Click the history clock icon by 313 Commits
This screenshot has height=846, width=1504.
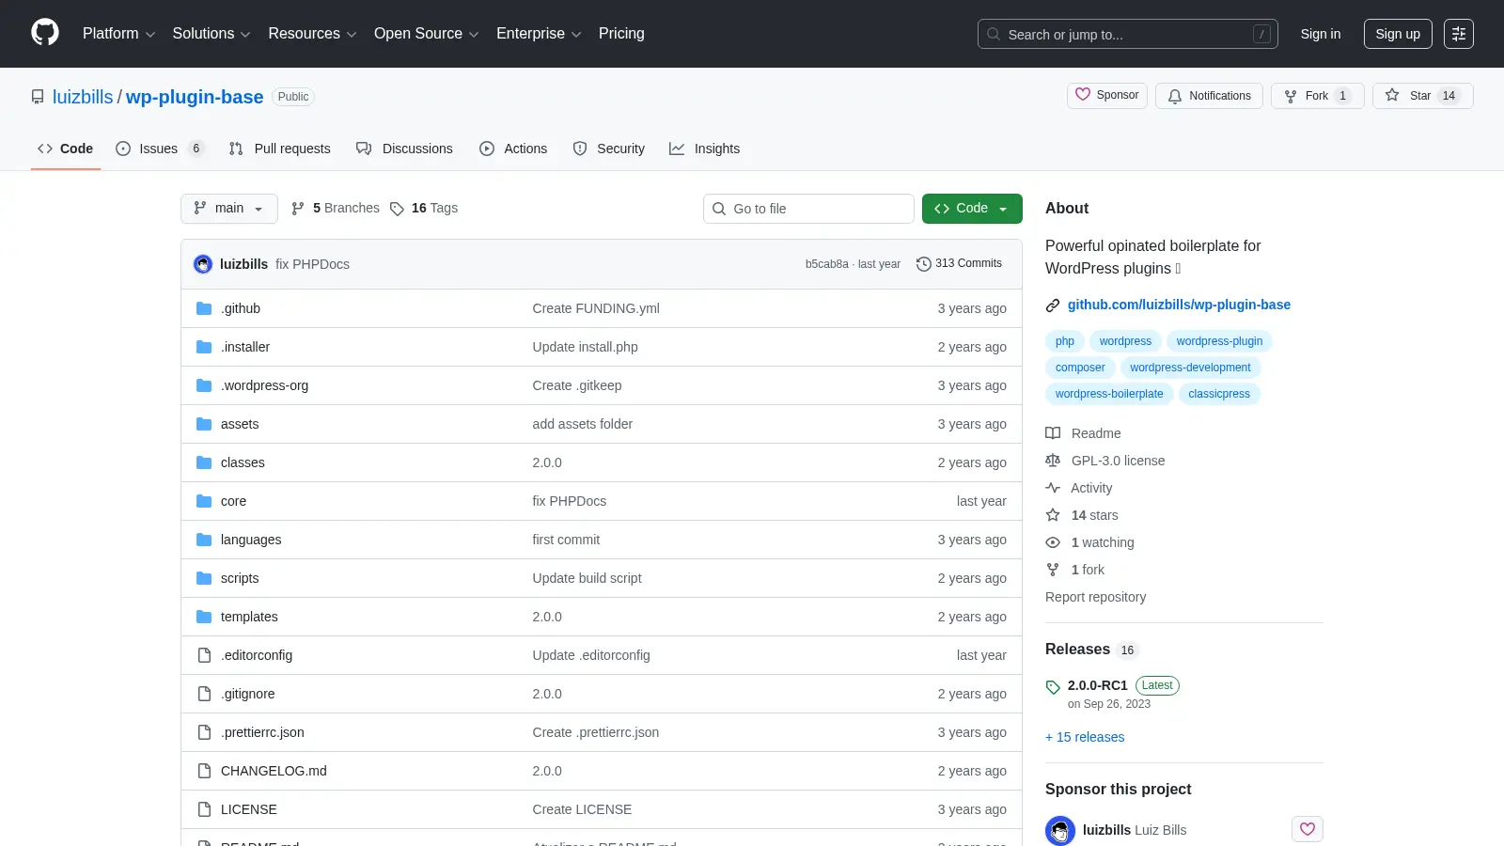click(x=924, y=264)
